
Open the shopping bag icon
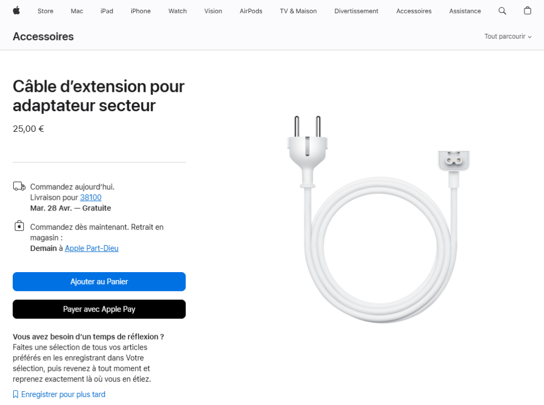click(528, 11)
